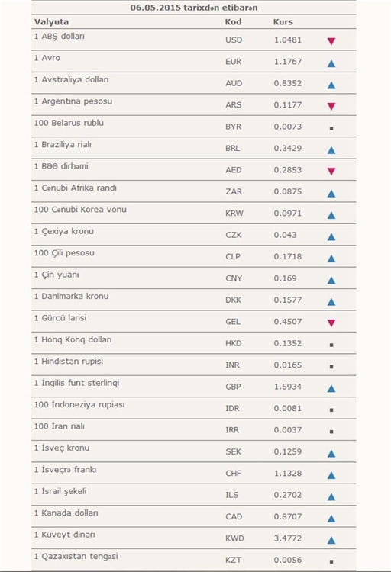Click the blue up arrow for CHF
This screenshot has height=572, width=391.
[331, 475]
